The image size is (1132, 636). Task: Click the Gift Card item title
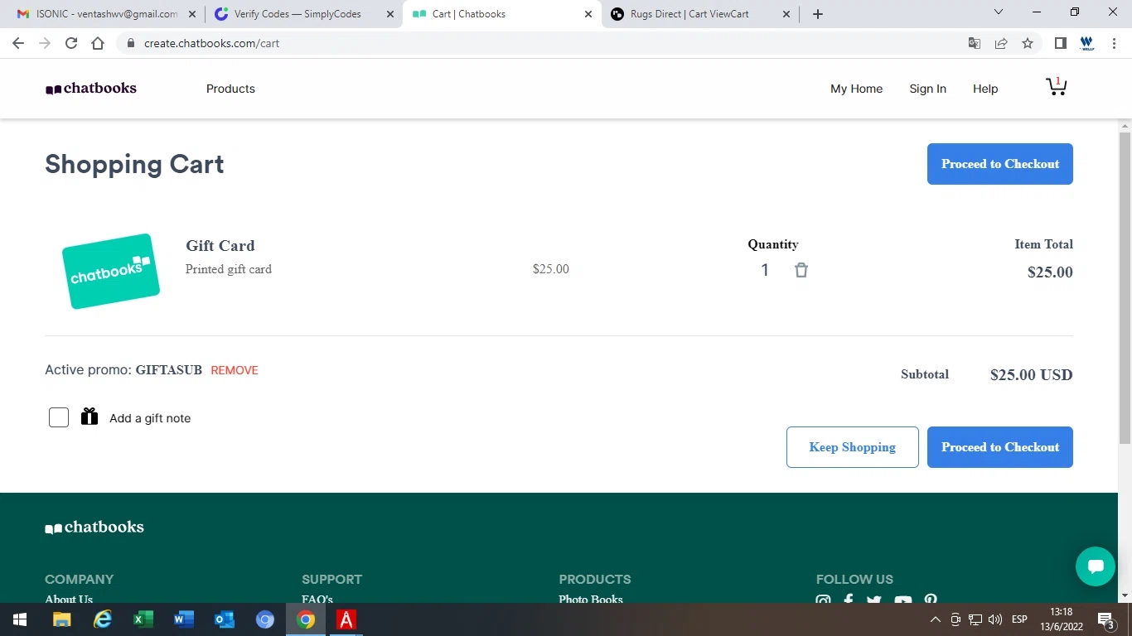[220, 246]
